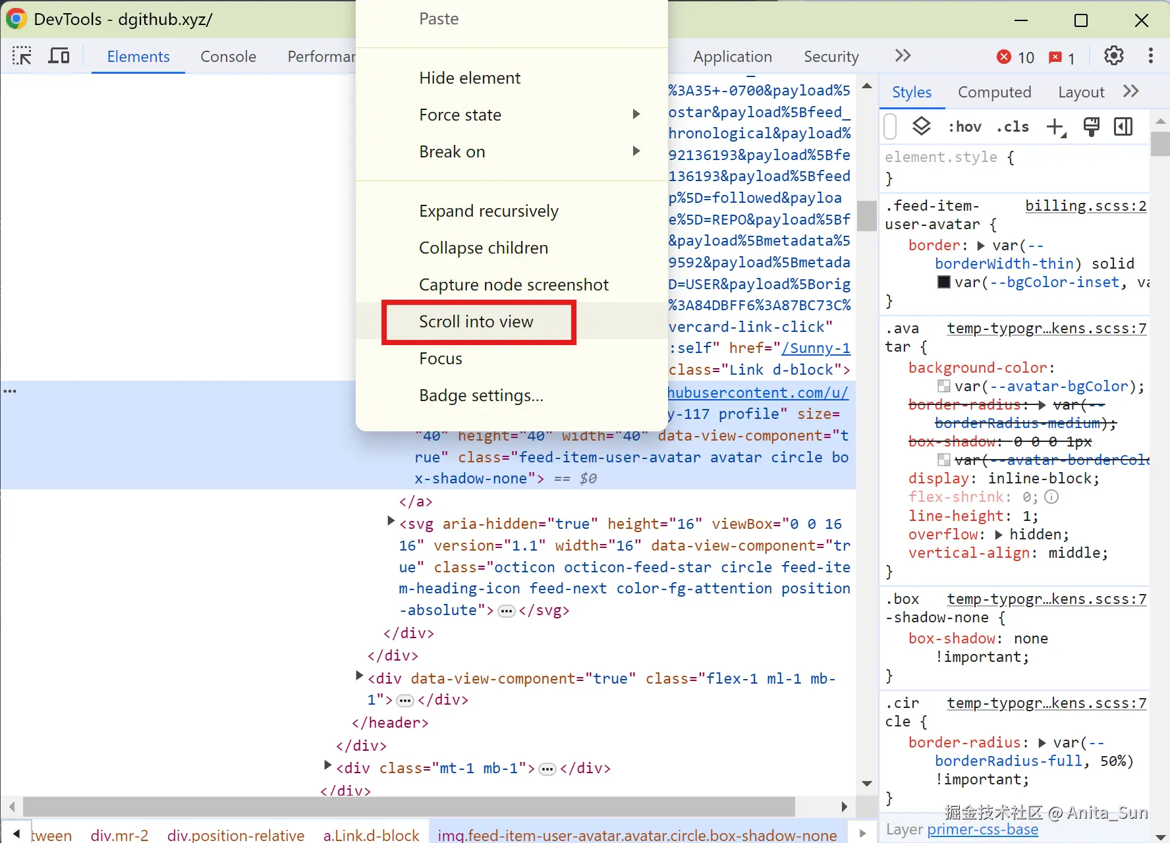Toggle the device toolbar icon
The width and height of the screenshot is (1170, 843).
point(59,56)
